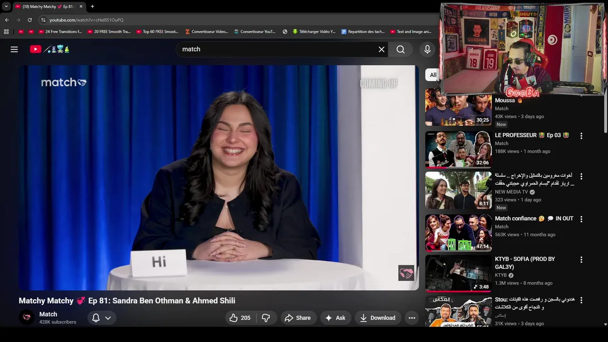Screen dimensions: 608x342
Task: Open 'Convertisseur YouT...' bookmark
Action: (x=255, y=32)
